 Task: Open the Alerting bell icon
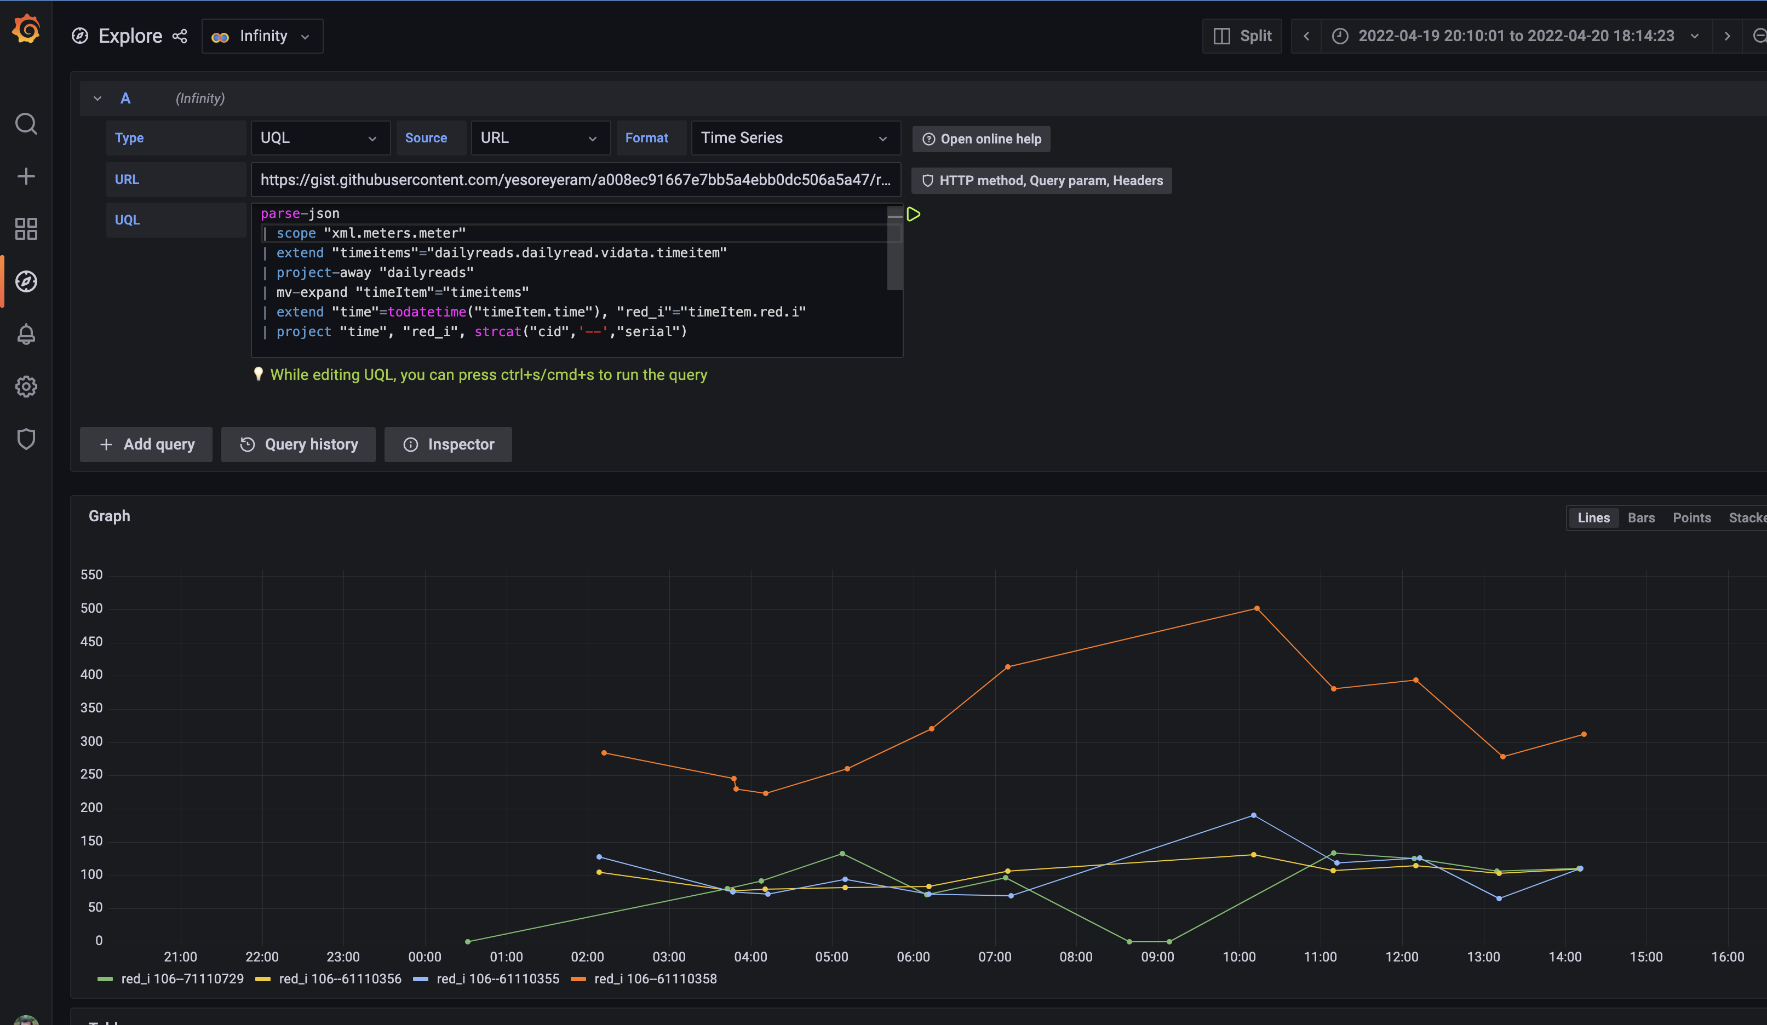click(x=26, y=335)
